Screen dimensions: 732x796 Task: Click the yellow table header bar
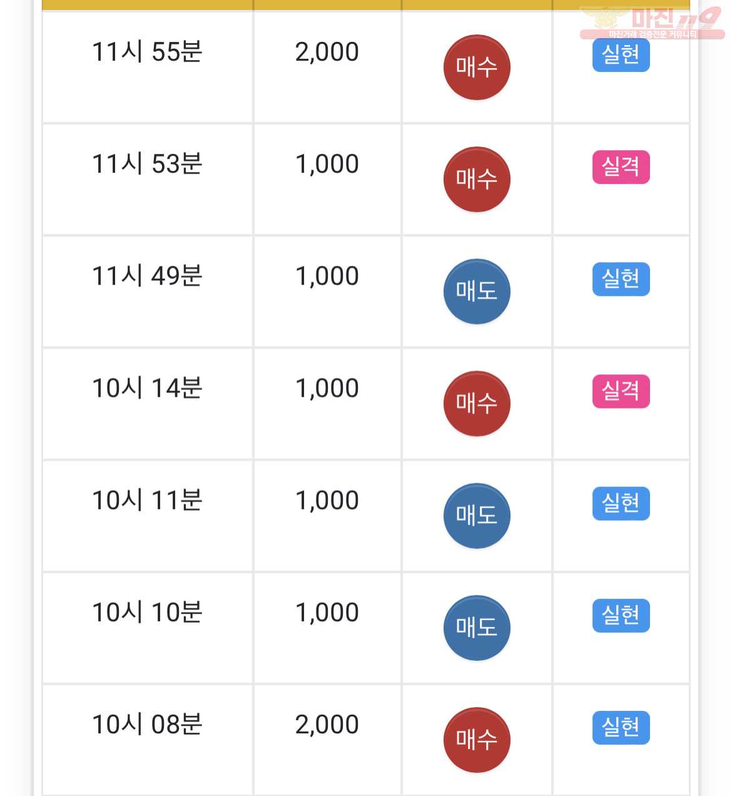click(x=366, y=5)
